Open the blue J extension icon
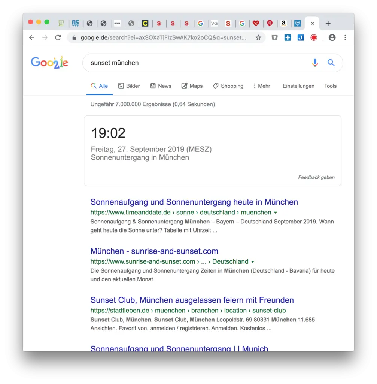Viewport: 377px width, 384px height. (300, 37)
